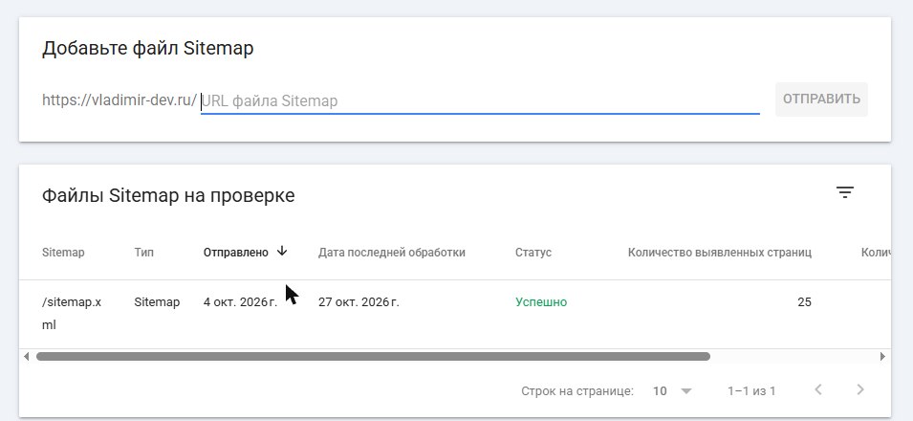Screen dimensions: 913x421
Task: Go to previous page of sitemaps
Action: coord(818,389)
